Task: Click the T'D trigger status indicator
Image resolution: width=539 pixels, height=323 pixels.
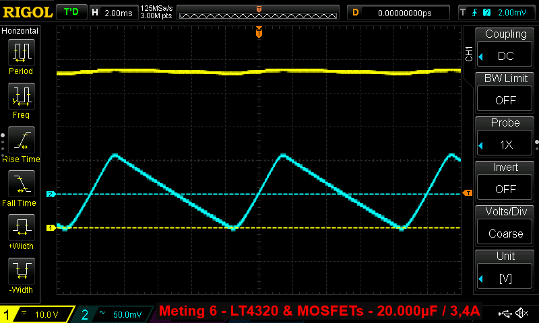Action: click(x=71, y=12)
